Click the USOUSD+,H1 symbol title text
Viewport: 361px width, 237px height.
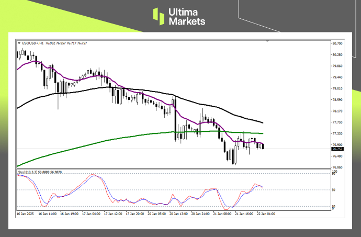tap(32, 43)
